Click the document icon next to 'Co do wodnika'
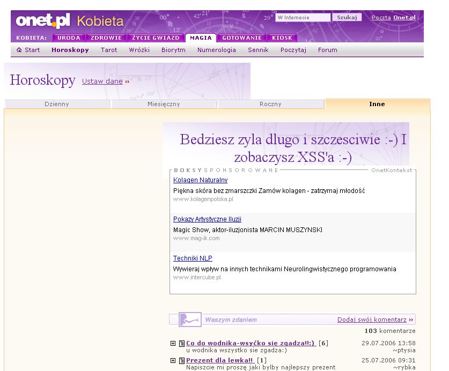 [182, 344]
